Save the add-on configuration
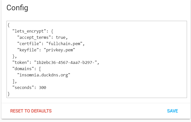Image resolution: width=191 pixels, height=122 pixels. (x=172, y=111)
